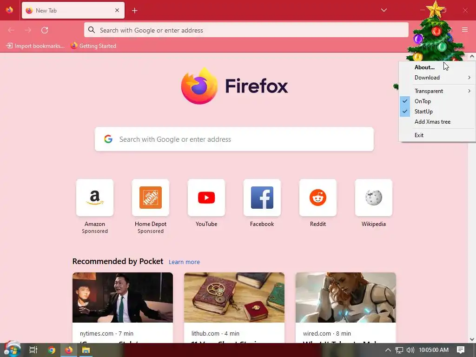Image resolution: width=476 pixels, height=357 pixels.
Task: Open Task View on the taskbar
Action: click(x=33, y=350)
